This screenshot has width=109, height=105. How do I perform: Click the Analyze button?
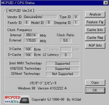[x=95, y=14]
